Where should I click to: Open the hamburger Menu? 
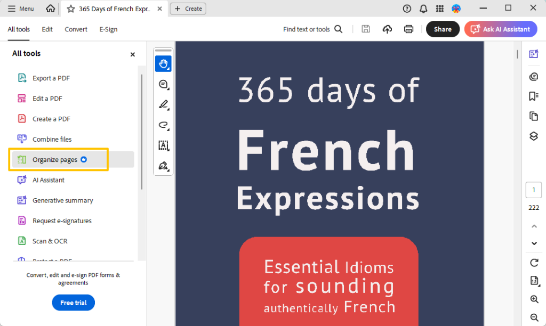coord(20,8)
